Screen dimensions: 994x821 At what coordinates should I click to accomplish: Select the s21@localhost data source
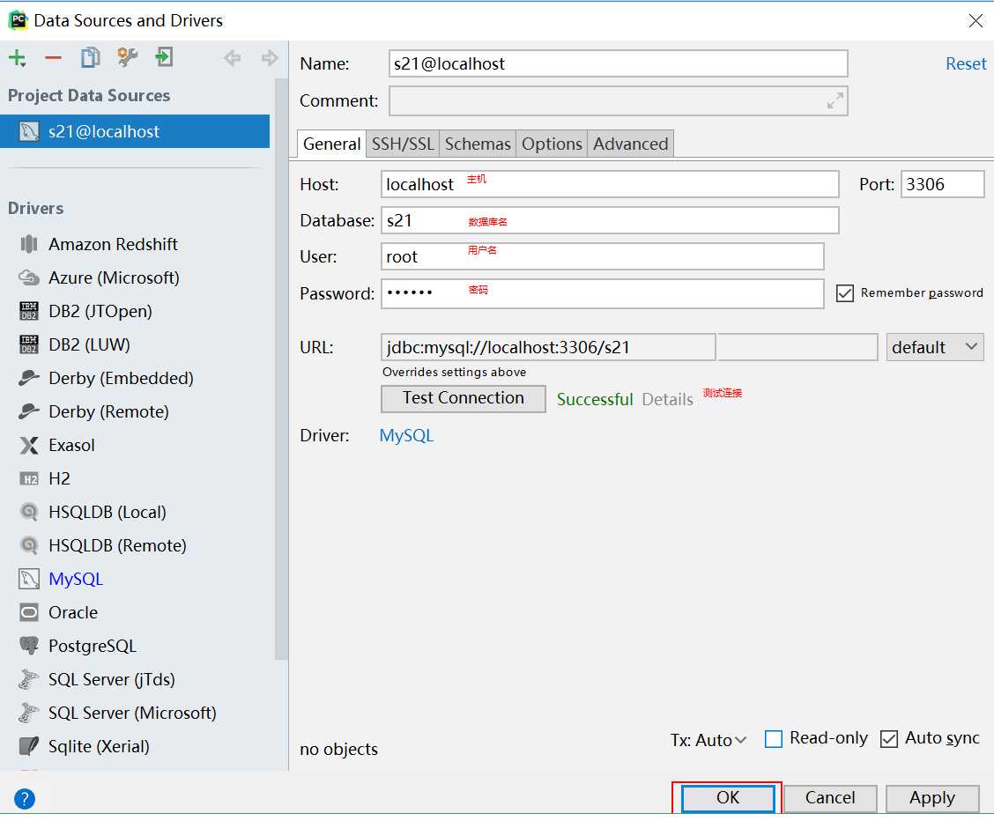pyautogui.click(x=135, y=131)
